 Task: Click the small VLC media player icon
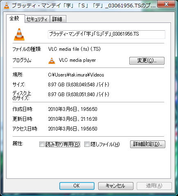click(x=52, y=61)
